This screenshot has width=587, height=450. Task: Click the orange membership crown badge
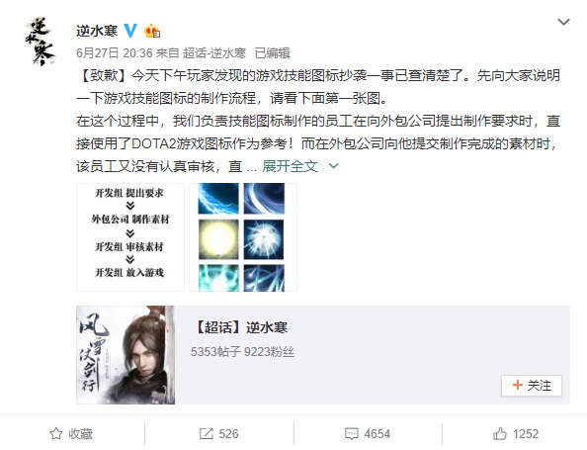click(x=152, y=31)
